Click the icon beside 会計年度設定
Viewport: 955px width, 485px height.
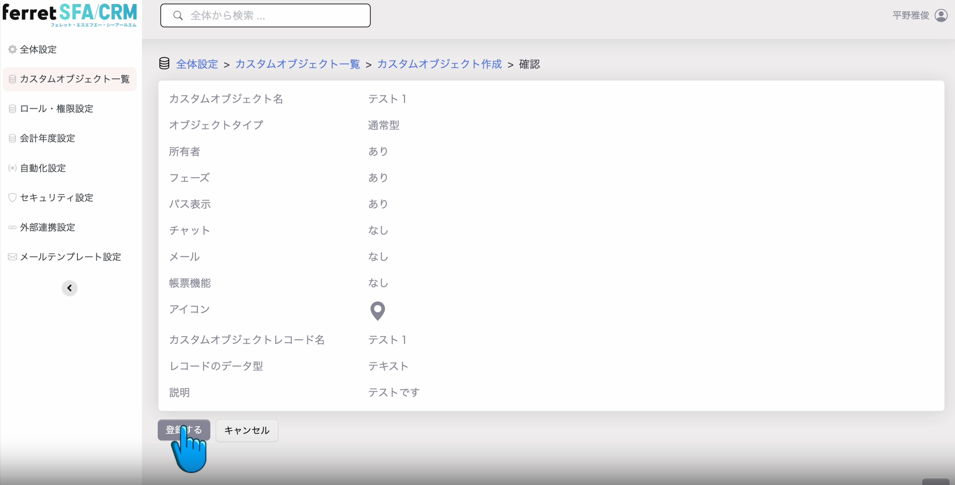[13, 139]
